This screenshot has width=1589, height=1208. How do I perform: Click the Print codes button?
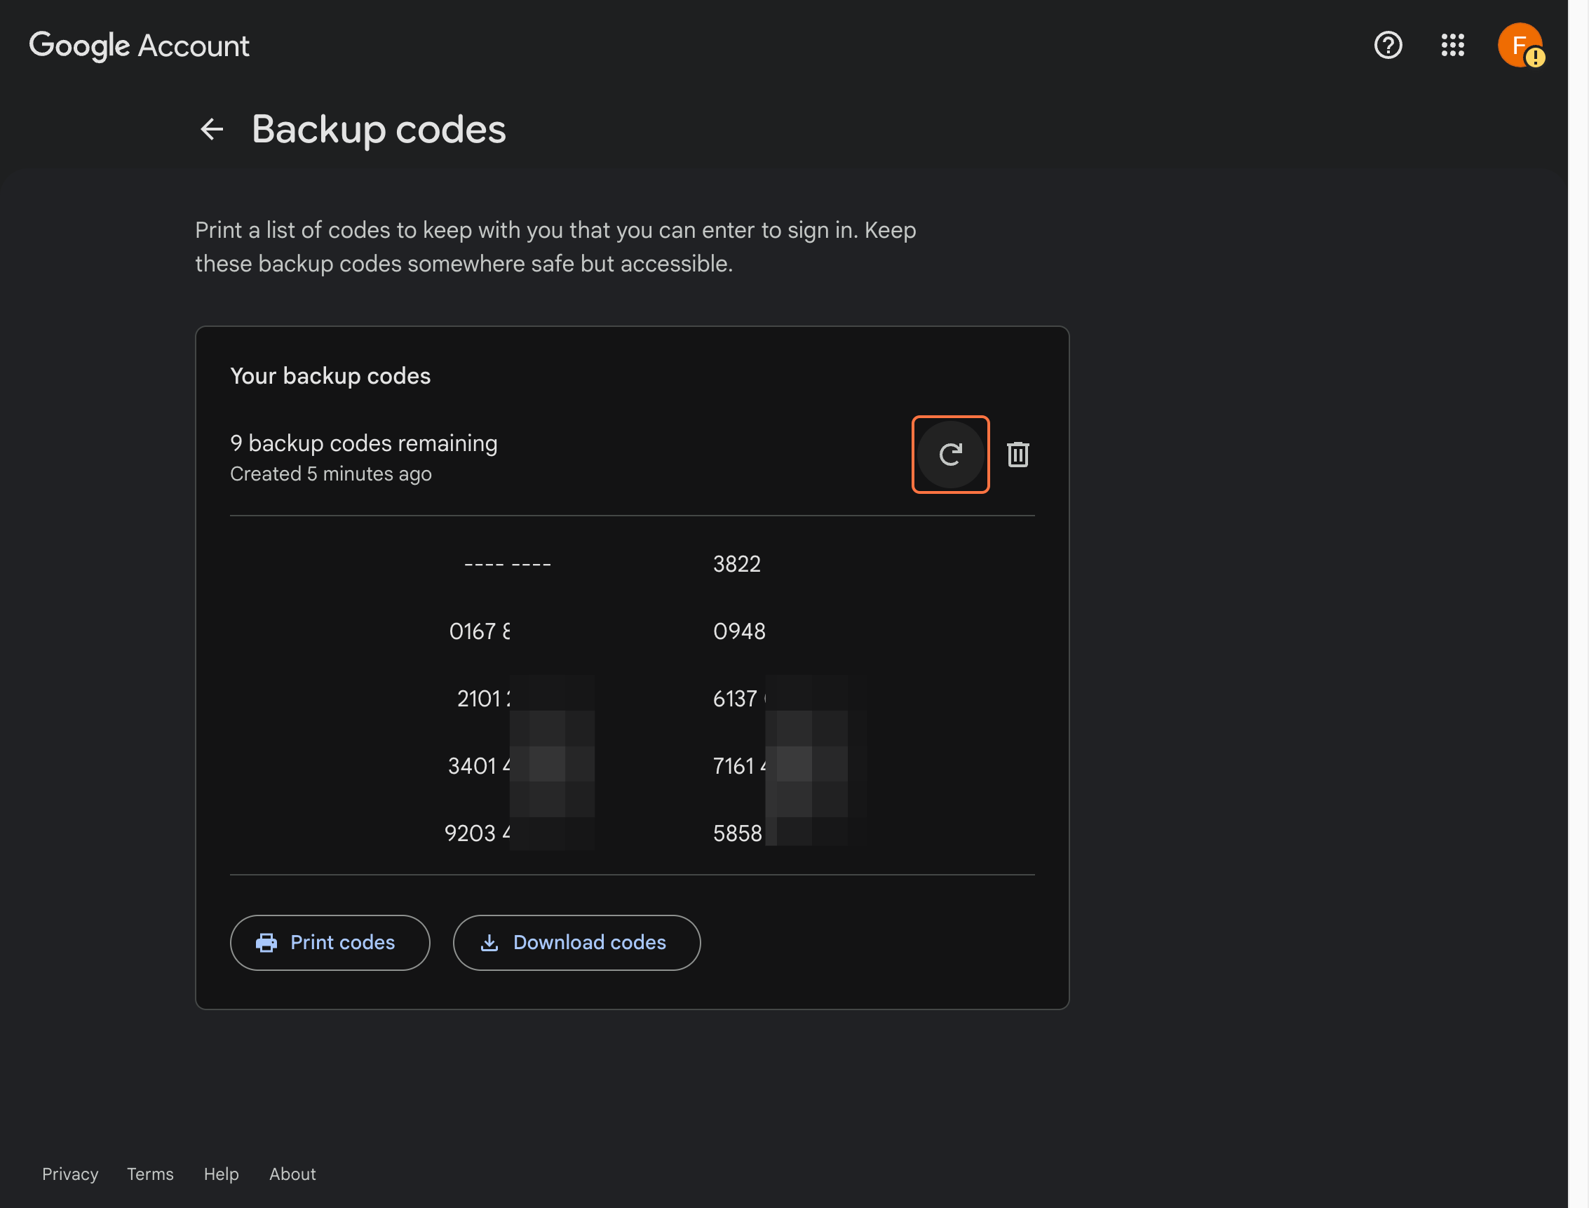click(x=330, y=942)
